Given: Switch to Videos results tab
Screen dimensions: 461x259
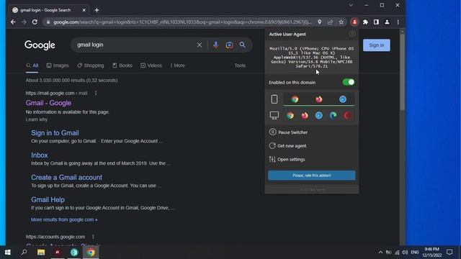Looking at the screenshot, I should pos(151,65).
